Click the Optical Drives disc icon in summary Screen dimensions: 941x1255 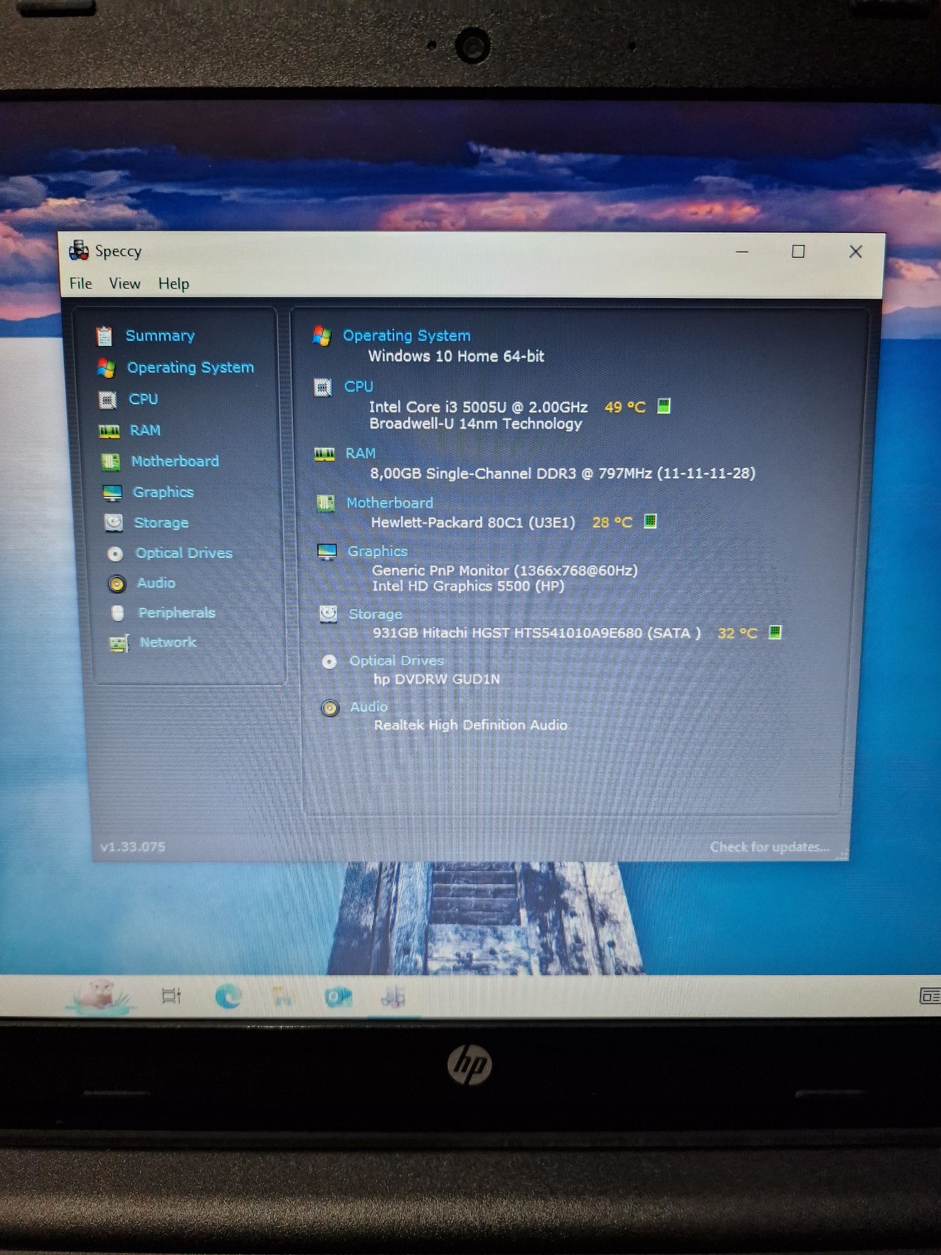[x=329, y=661]
